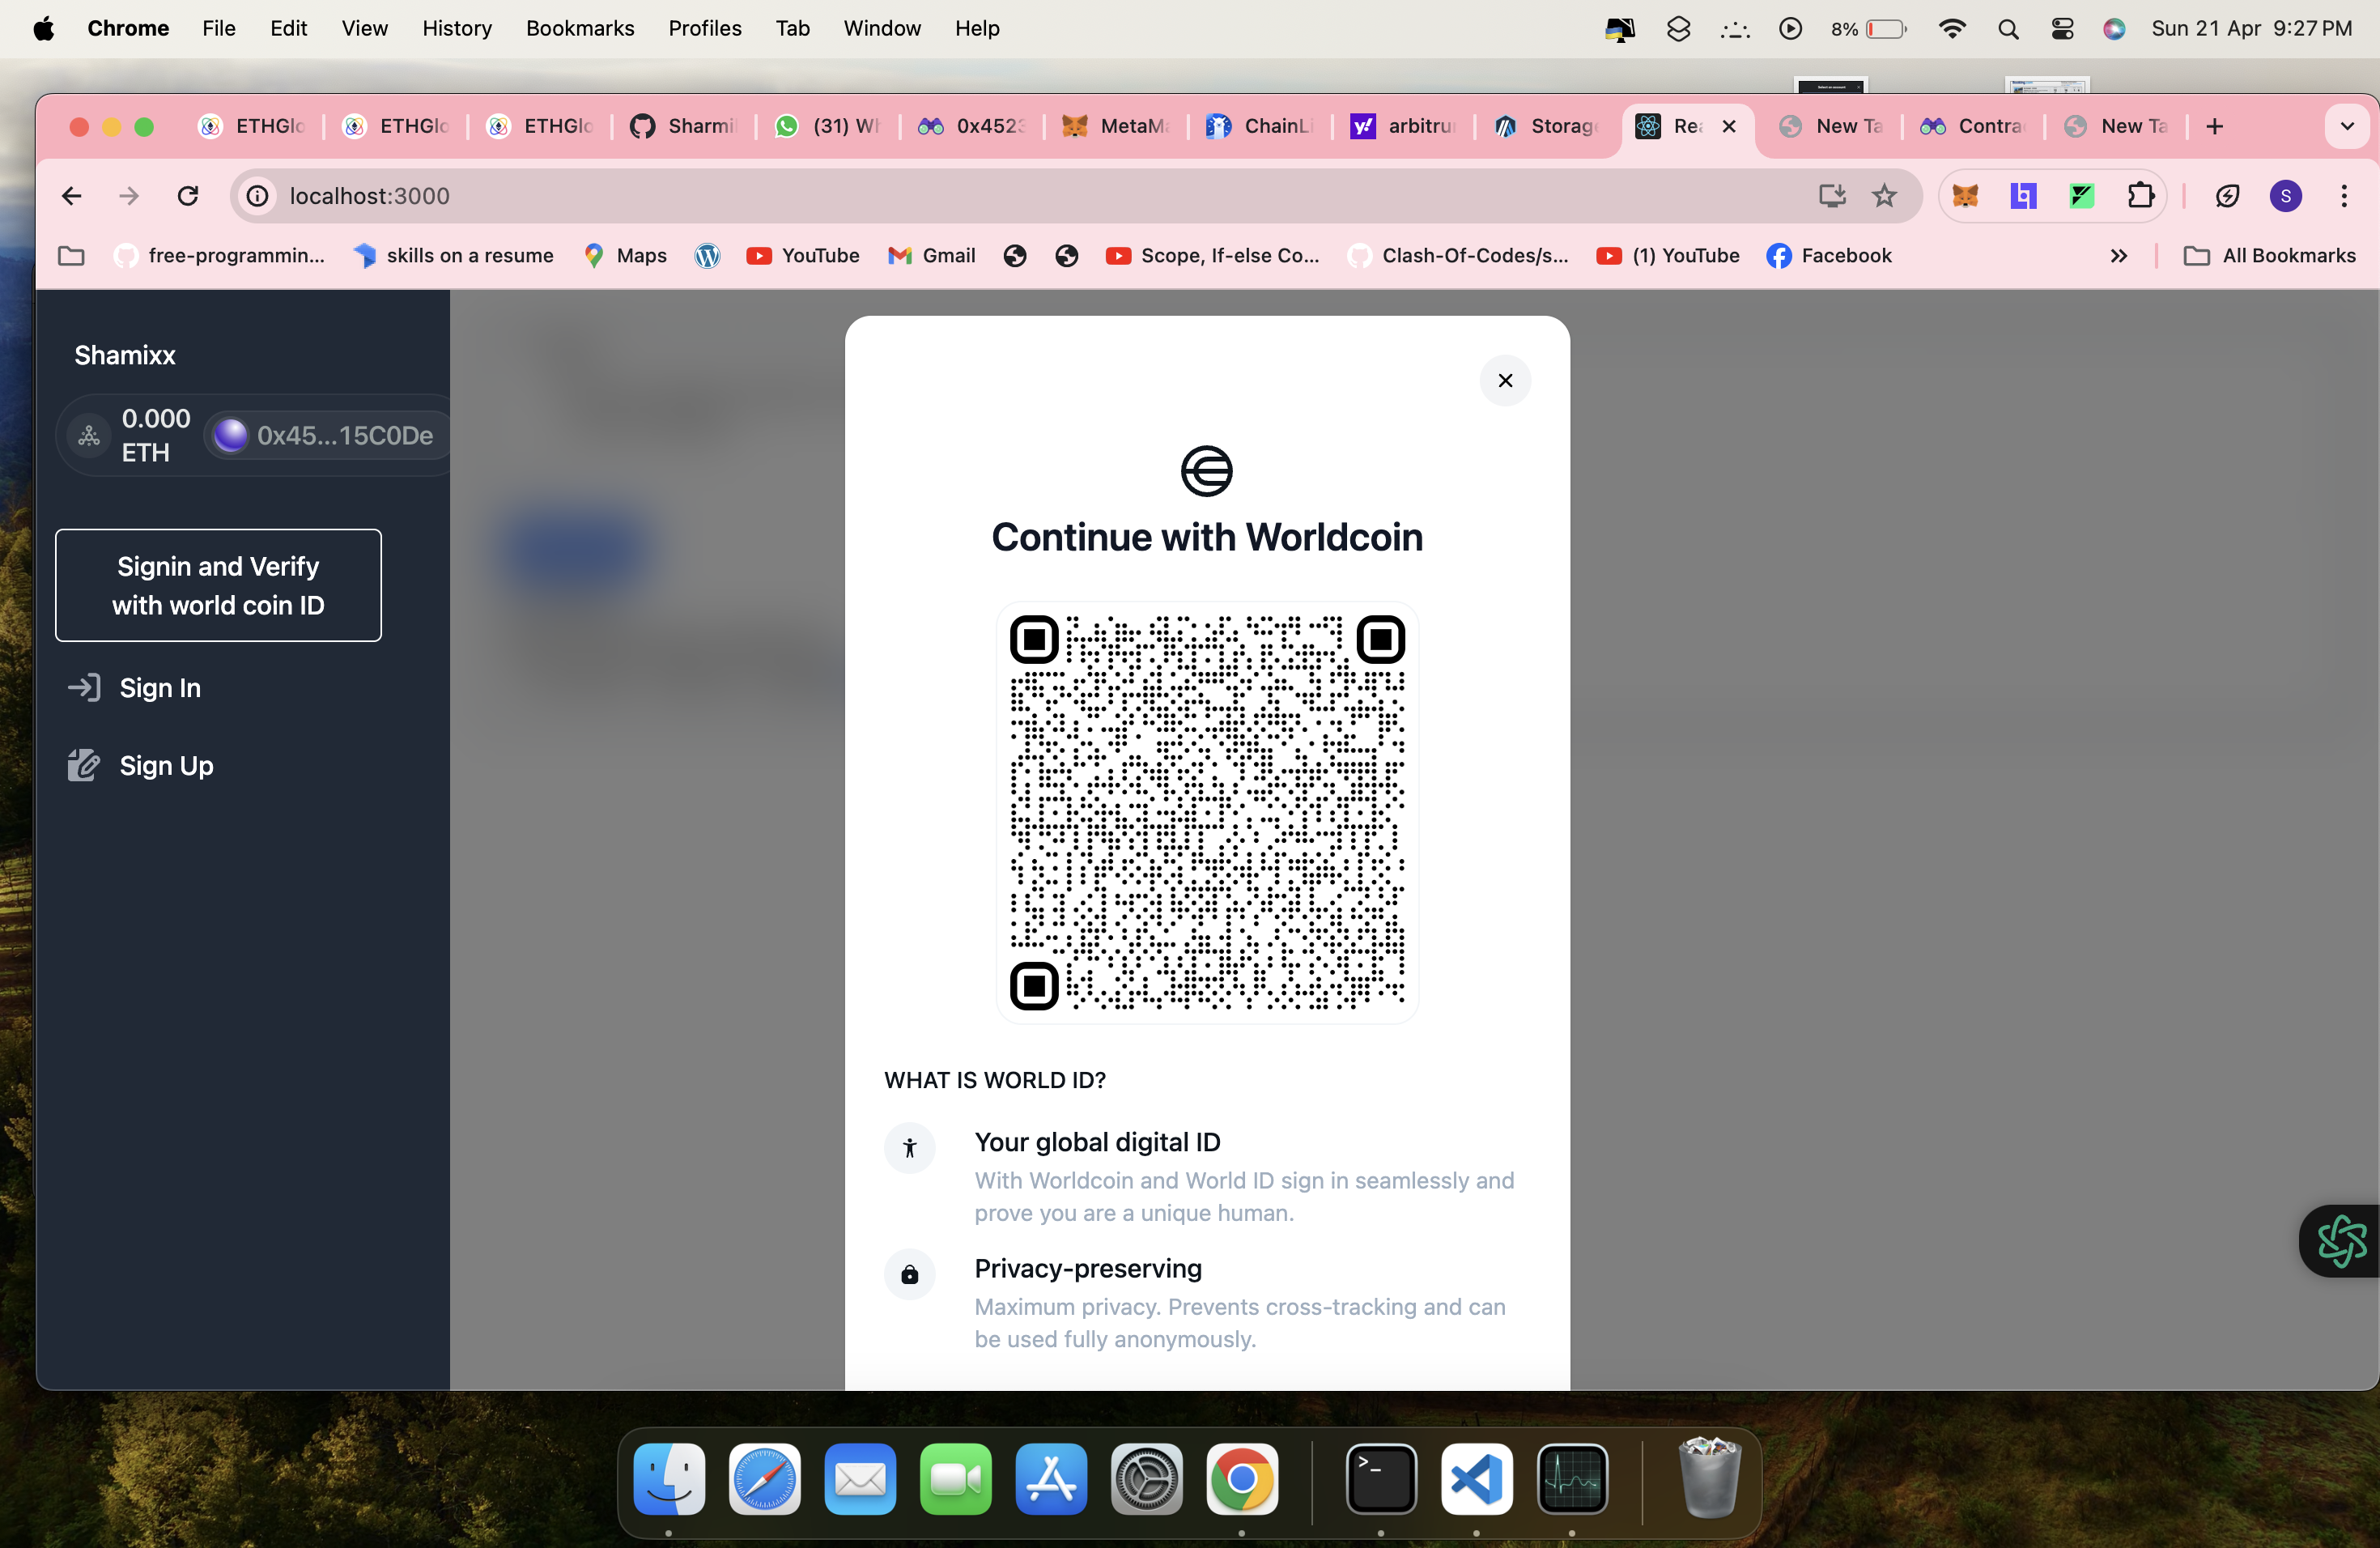Switch to the ChainLink tab
2380x1548 pixels.
[1260, 126]
